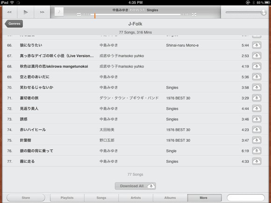
Task: Tap the next track fast-forward button
Action: (42, 12)
